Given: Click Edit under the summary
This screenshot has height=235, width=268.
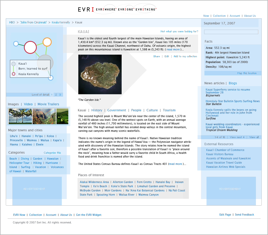Looking at the screenshot, I should [x=167, y=56].
